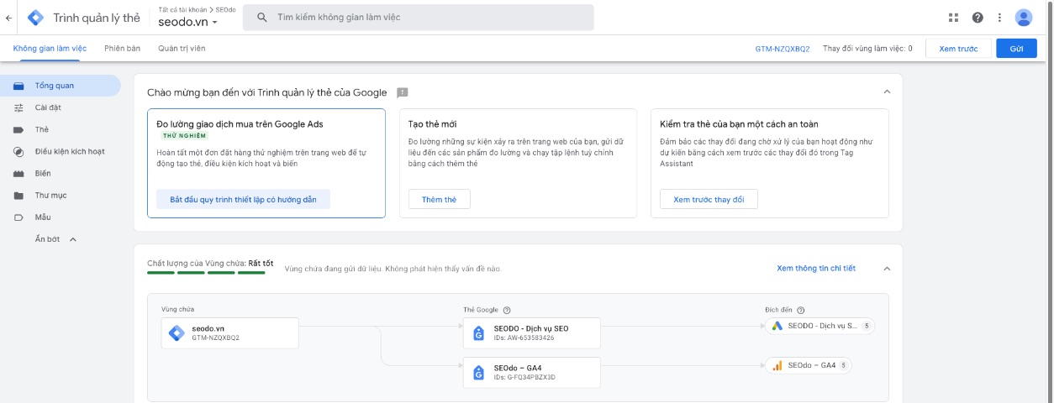Click the blue Gửi submit button
This screenshot has height=403, width=1054.
pyautogui.click(x=1016, y=49)
